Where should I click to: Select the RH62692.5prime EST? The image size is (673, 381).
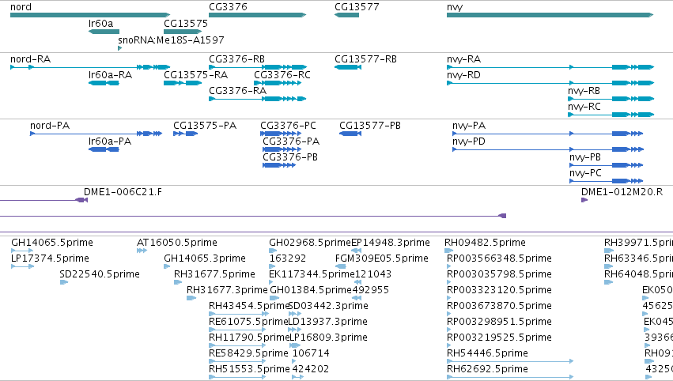point(510,377)
